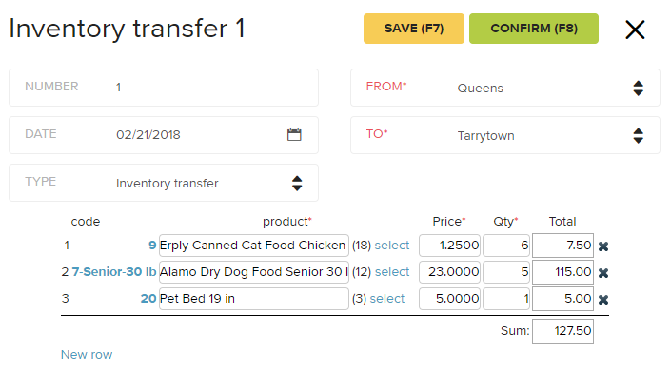Open the TO location dropdown
The image size is (671, 374).
[505, 135]
